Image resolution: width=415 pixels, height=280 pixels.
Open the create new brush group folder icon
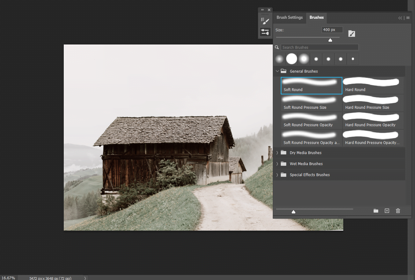click(376, 211)
